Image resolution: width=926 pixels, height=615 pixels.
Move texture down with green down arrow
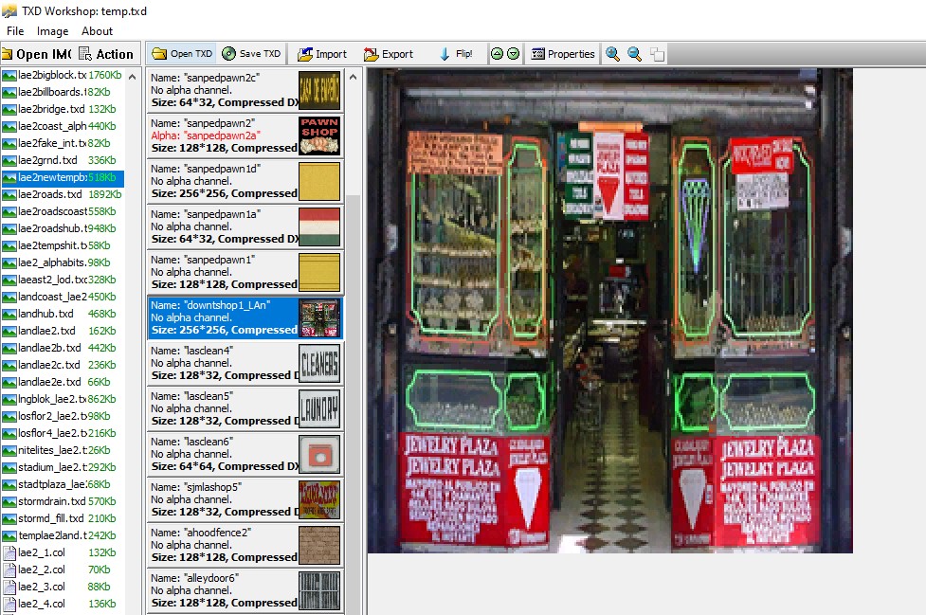513,54
